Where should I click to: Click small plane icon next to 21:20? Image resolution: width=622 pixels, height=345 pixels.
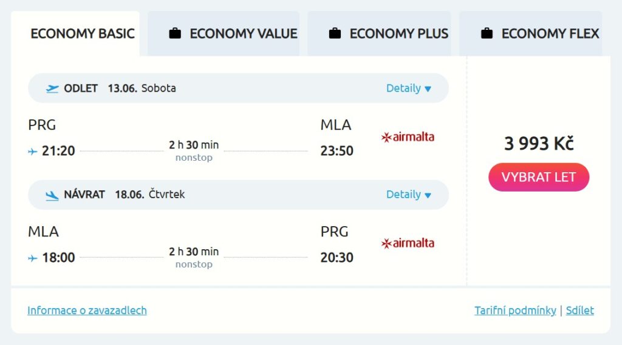(x=33, y=151)
